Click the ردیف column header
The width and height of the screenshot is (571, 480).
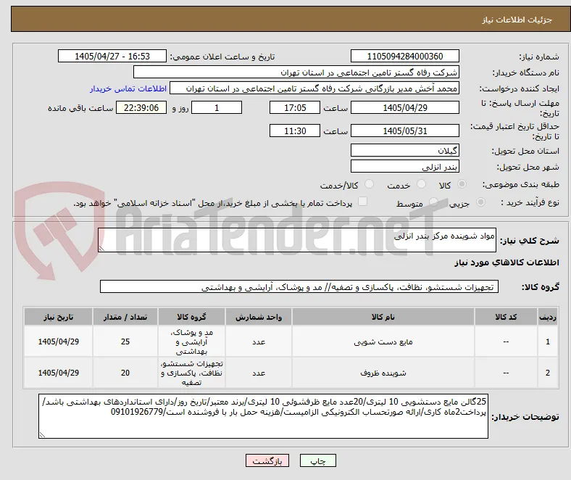[547, 317]
